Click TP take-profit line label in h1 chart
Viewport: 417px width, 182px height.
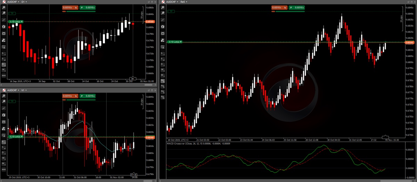click(x=12, y=101)
